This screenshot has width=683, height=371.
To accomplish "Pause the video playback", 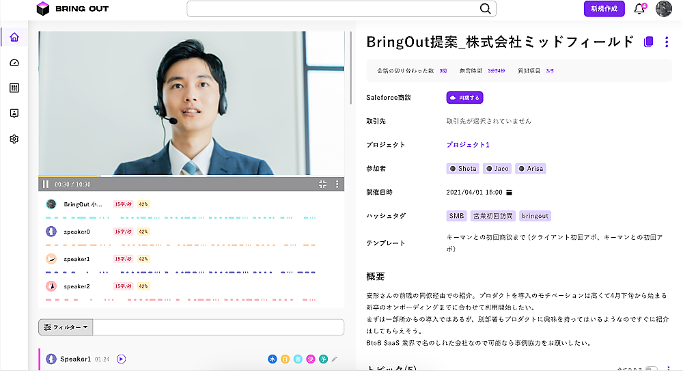I will click(46, 184).
